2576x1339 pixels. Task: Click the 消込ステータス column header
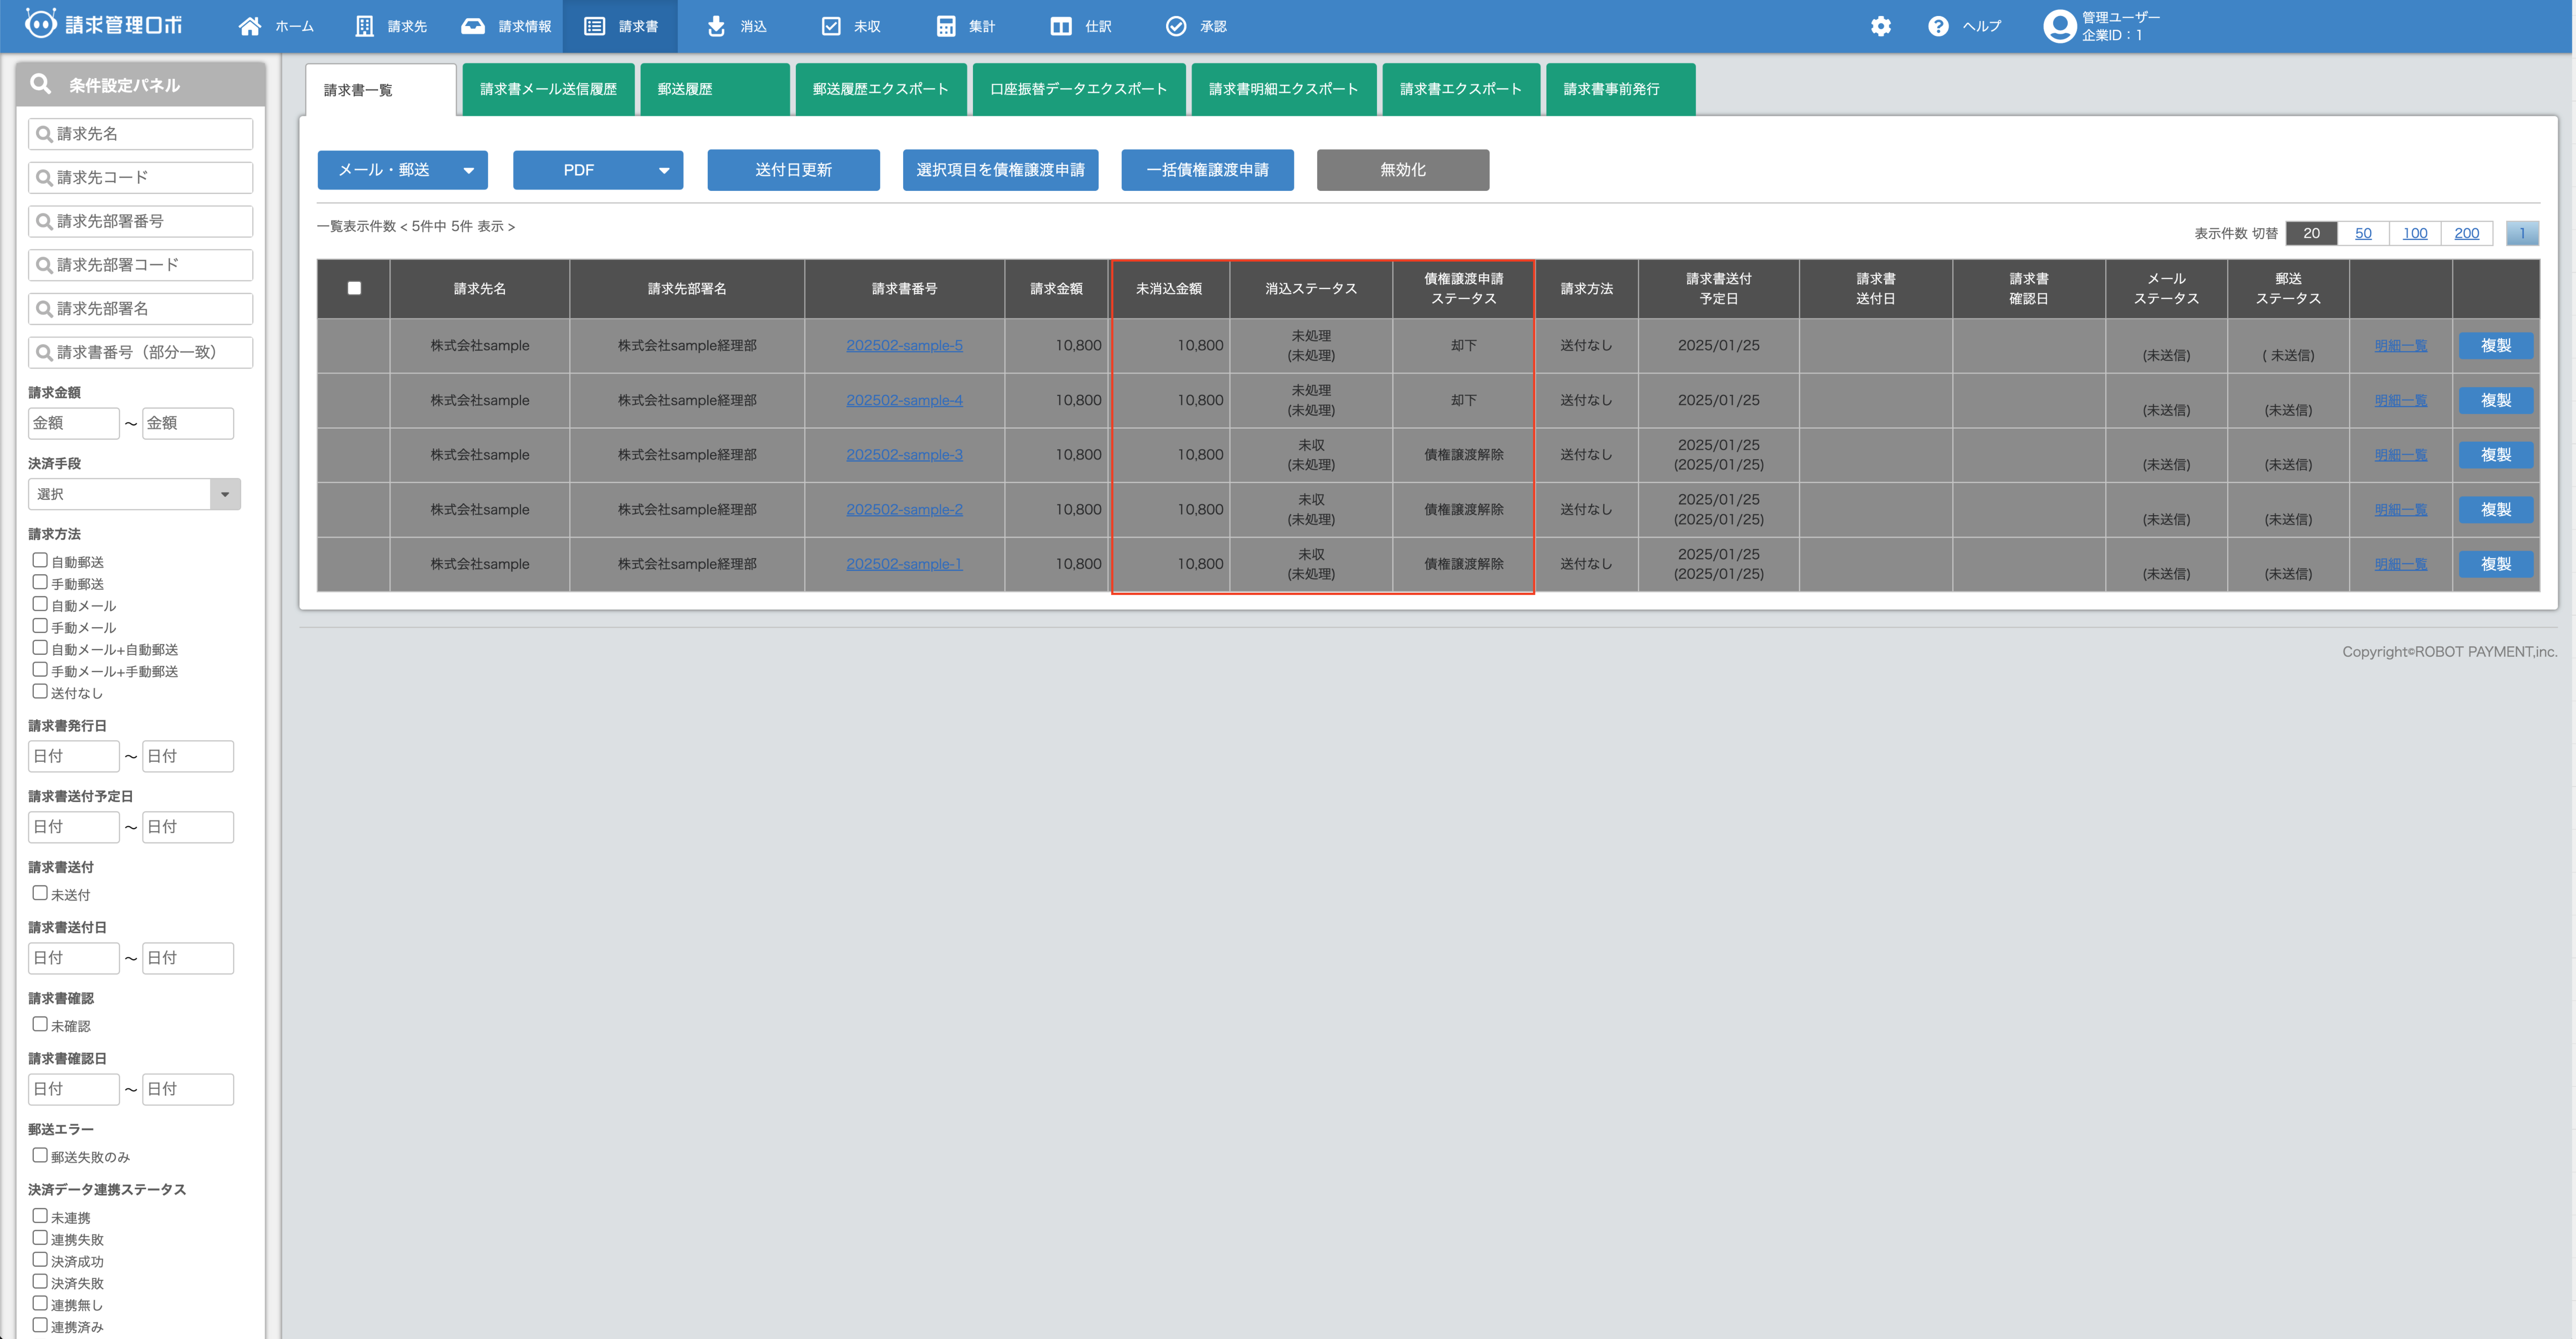1311,288
